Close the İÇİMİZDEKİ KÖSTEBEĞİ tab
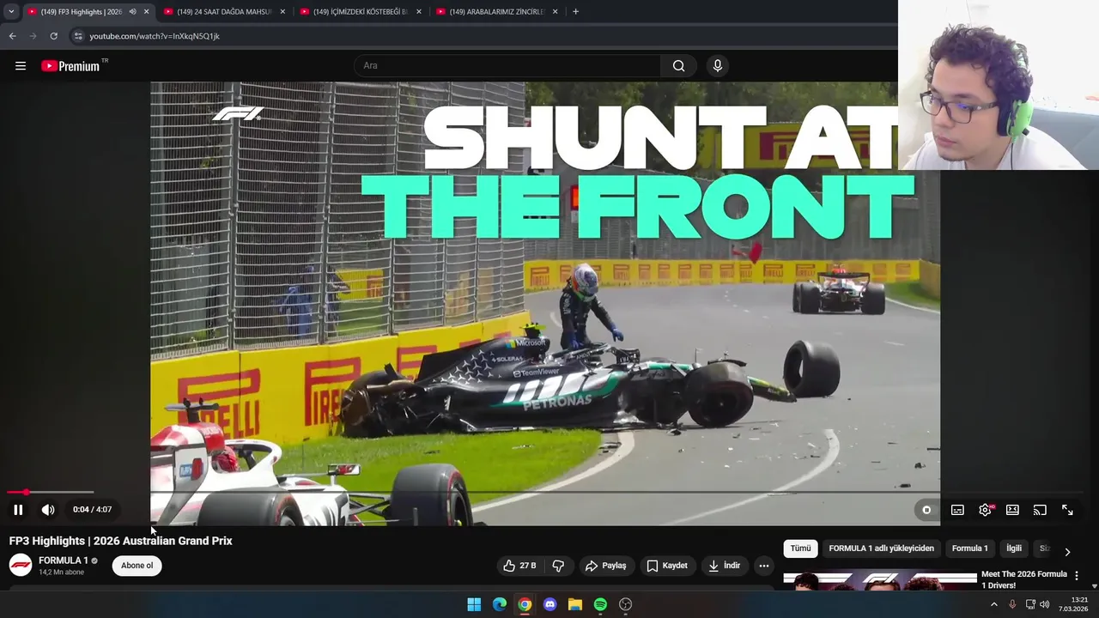The width and height of the screenshot is (1099, 618). click(419, 12)
